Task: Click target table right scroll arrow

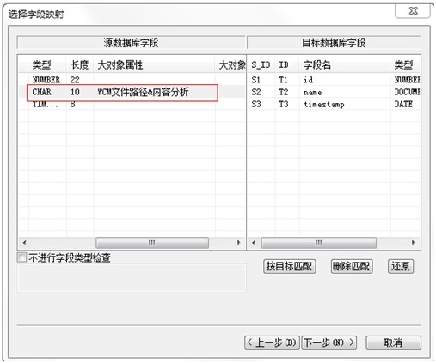Action: point(413,243)
